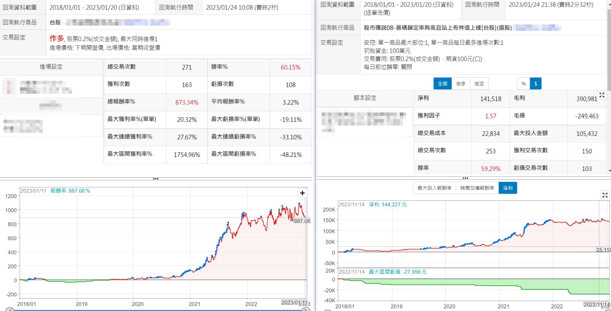Click the 2023/01/11 date marker on the left chart
The height and width of the screenshot is (311, 611).
(294, 303)
